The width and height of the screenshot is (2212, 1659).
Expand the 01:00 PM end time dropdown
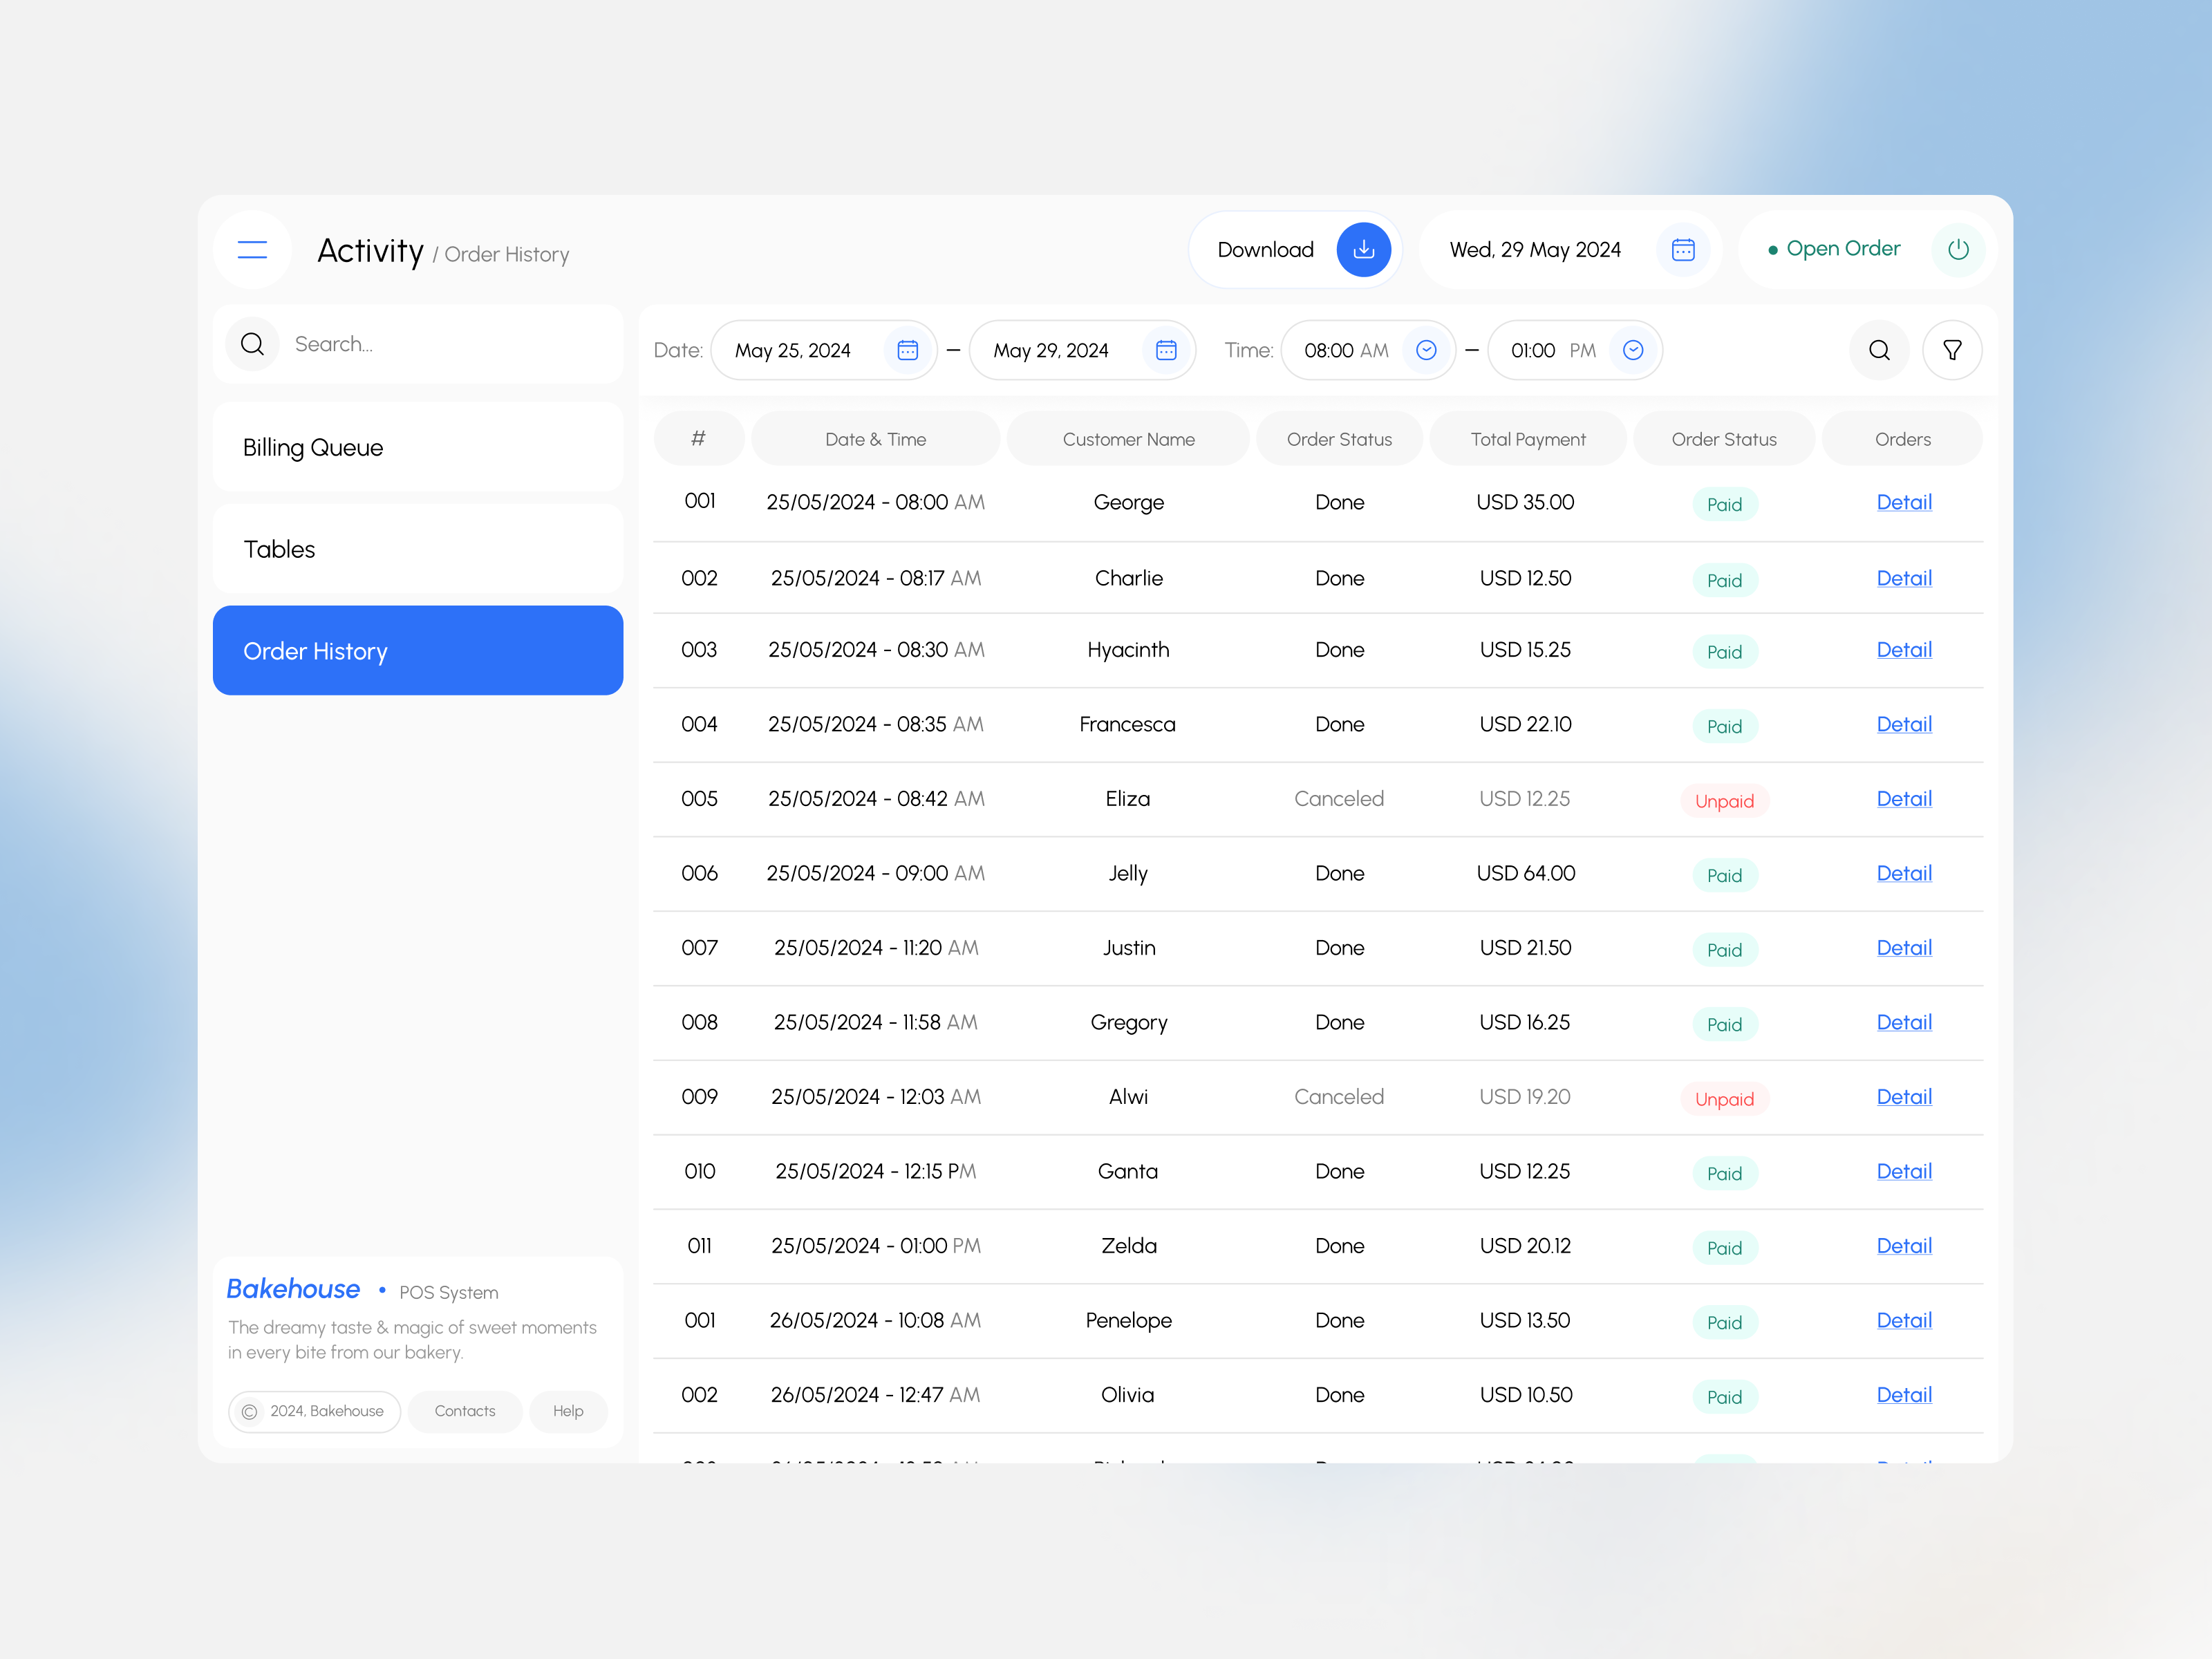pyautogui.click(x=1633, y=350)
